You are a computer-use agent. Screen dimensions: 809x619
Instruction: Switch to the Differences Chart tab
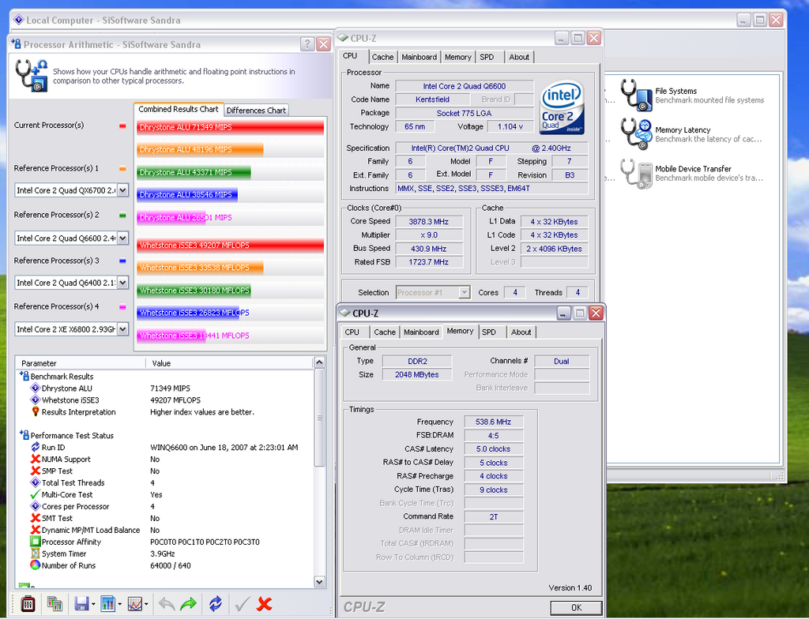click(256, 111)
